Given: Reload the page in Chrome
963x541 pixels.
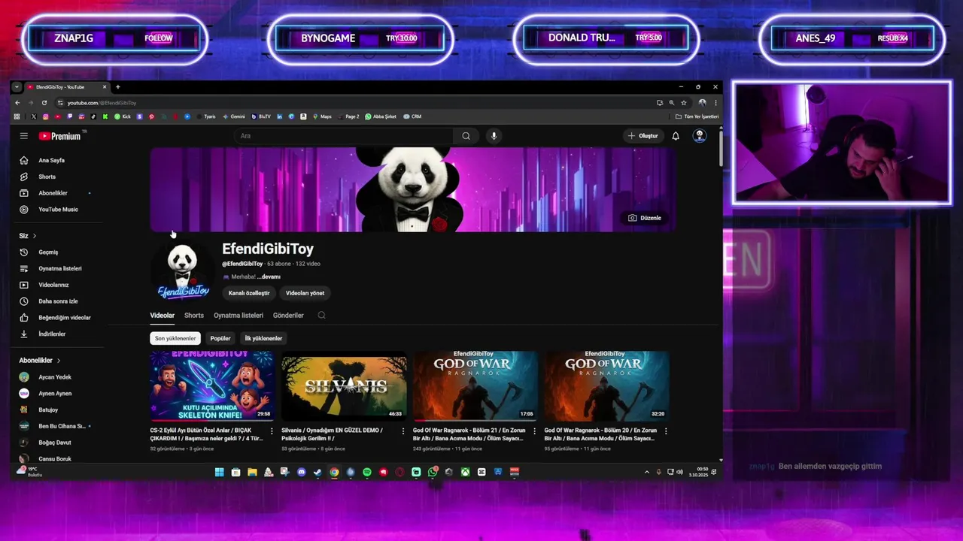Looking at the screenshot, I should pyautogui.click(x=44, y=103).
